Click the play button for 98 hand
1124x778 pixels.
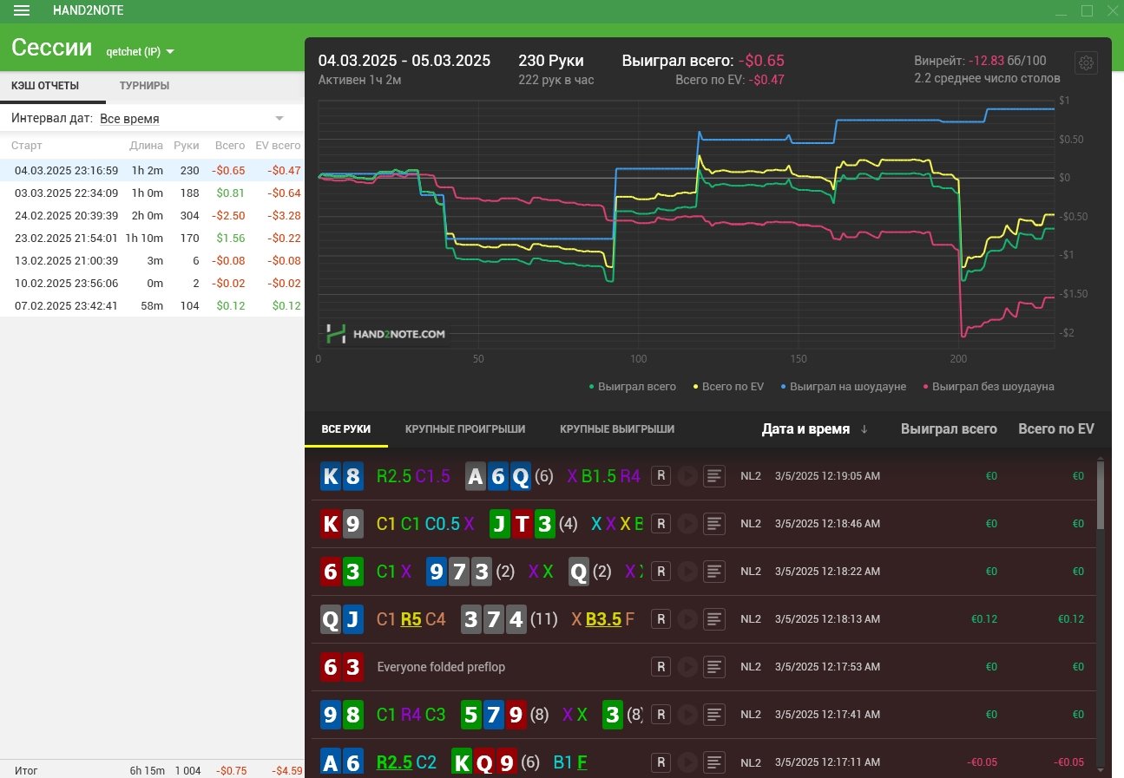[687, 715]
